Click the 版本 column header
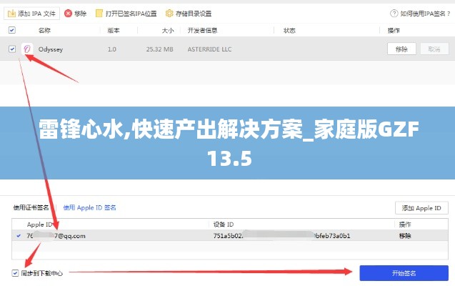This screenshot has width=455, height=286. point(114,30)
